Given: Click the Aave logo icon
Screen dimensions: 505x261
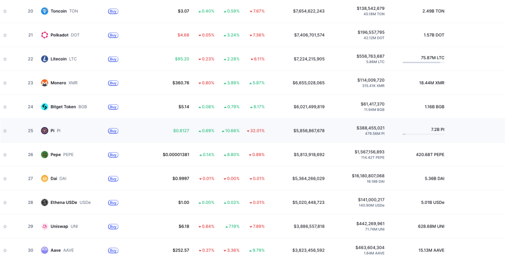Looking at the screenshot, I should pyautogui.click(x=44, y=250).
